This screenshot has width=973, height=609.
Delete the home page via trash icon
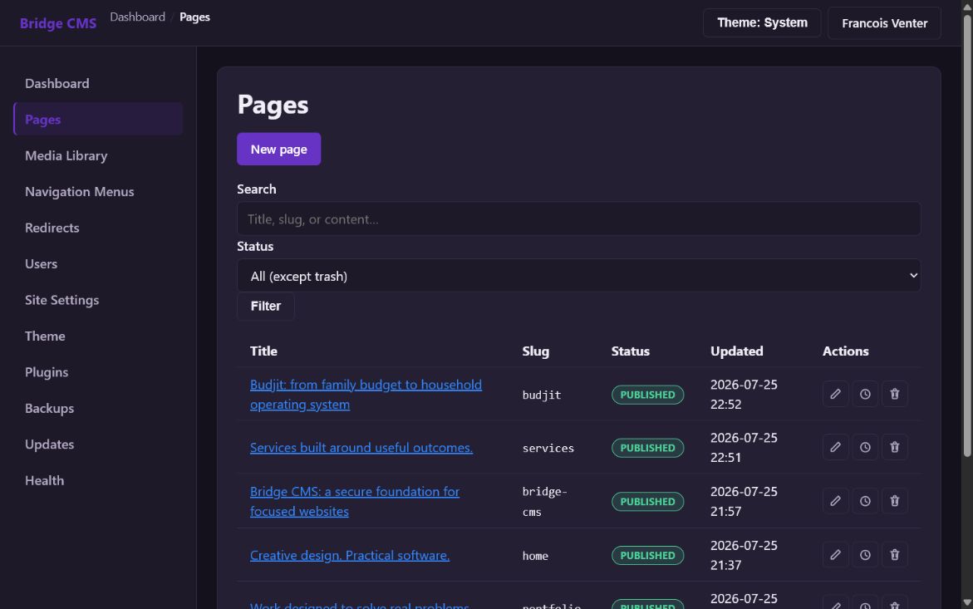pos(895,554)
